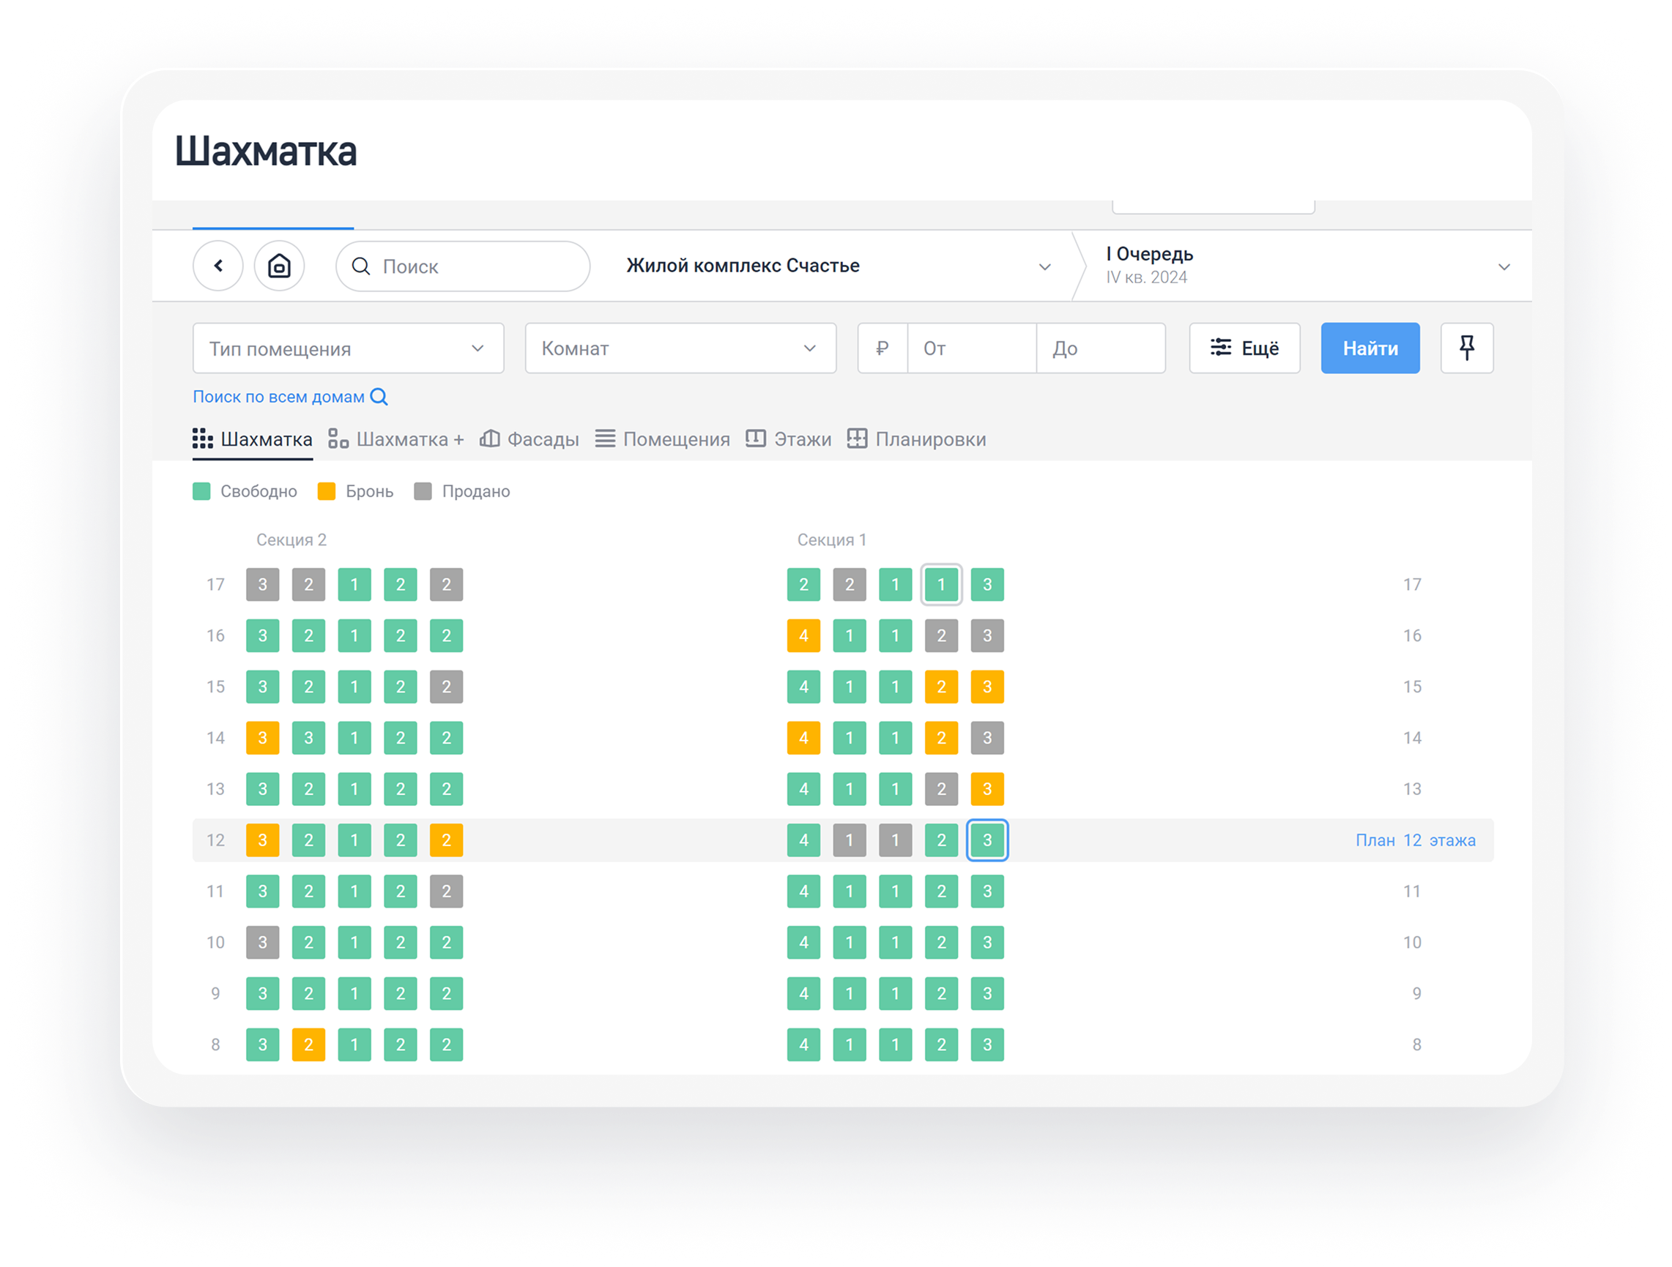
Task: Expand the Комнат dropdown
Action: pos(680,348)
